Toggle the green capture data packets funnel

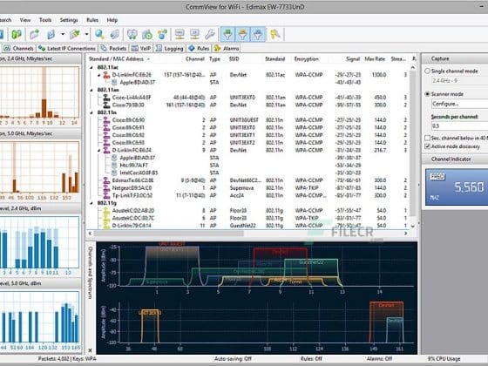(x=227, y=34)
